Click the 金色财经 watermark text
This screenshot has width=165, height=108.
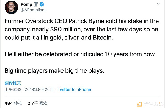[154, 104]
